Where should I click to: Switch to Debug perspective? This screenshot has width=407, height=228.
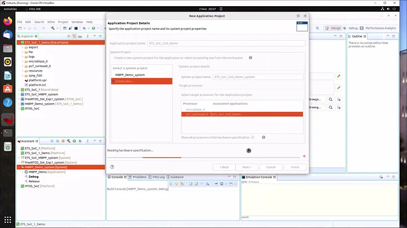pyautogui.click(x=350, y=28)
